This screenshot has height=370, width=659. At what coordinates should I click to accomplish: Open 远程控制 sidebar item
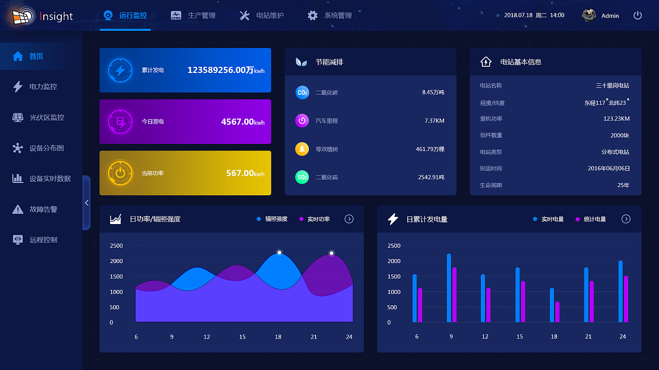41,239
